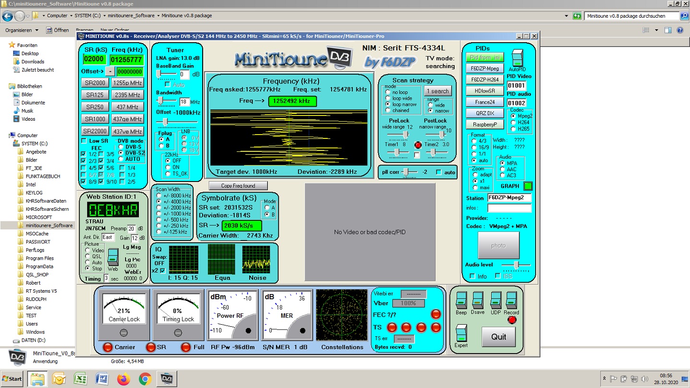Collapse the Favoriten tree section
The width and height of the screenshot is (690, 388).
click(x=5, y=45)
